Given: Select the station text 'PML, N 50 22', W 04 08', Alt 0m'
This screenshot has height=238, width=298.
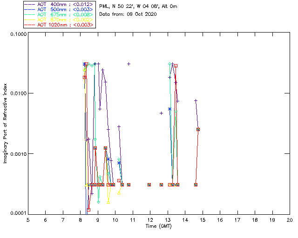Looking at the screenshot, I should pos(138,7).
